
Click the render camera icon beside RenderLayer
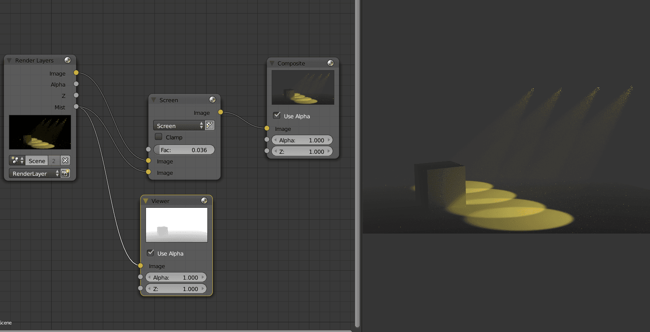pyautogui.click(x=65, y=174)
